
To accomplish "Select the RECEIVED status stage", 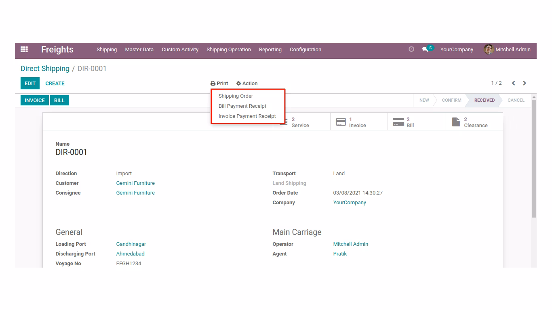I will pyautogui.click(x=484, y=100).
